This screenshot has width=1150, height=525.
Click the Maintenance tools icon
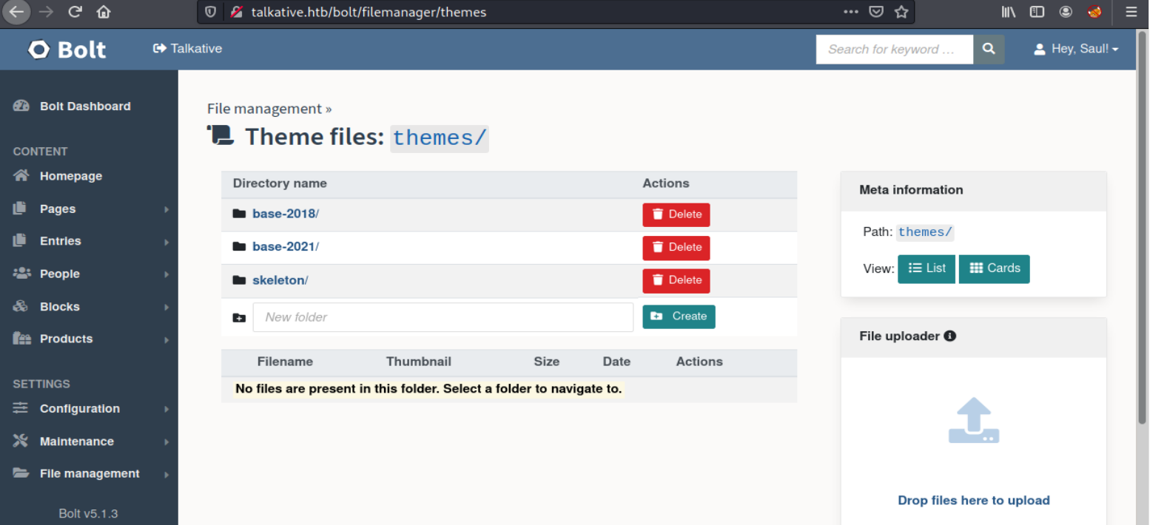[20, 441]
